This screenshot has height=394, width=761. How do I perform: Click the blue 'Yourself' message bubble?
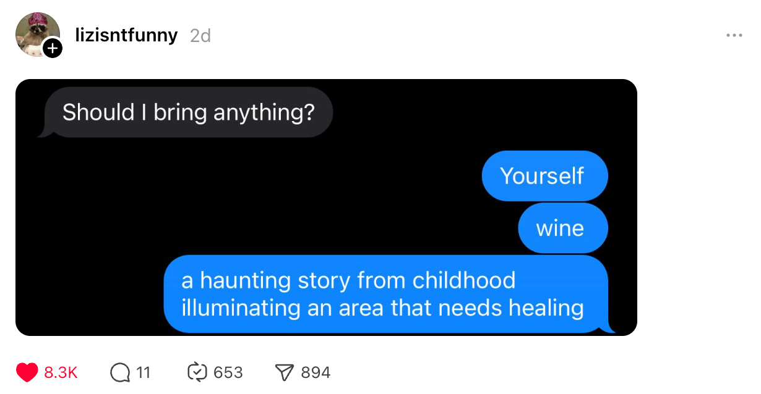[544, 176]
